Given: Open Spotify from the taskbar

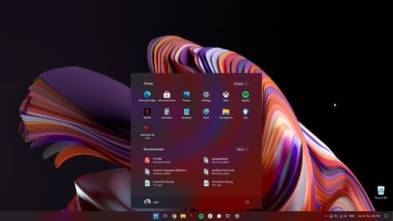Looking at the screenshot, I should (201, 216).
